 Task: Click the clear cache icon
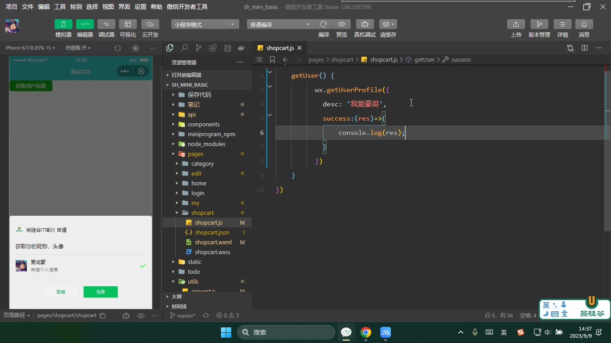(388, 24)
